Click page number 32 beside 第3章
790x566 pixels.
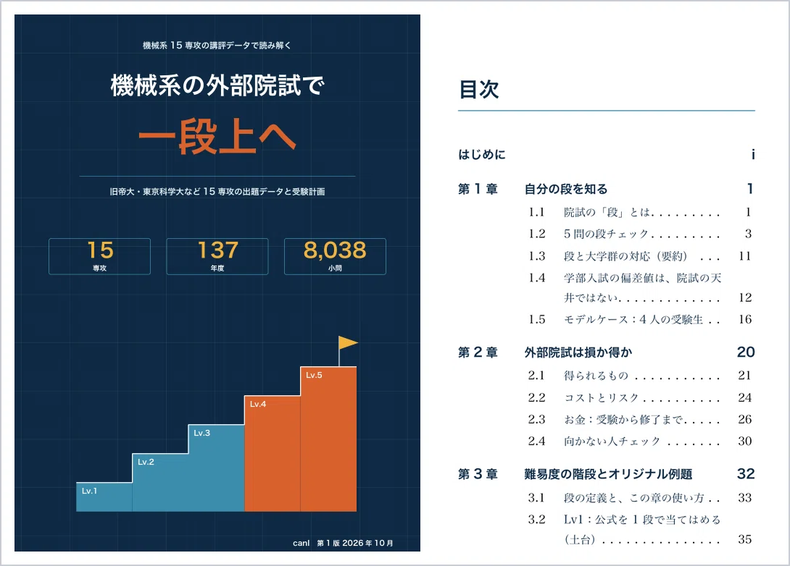coord(746,474)
